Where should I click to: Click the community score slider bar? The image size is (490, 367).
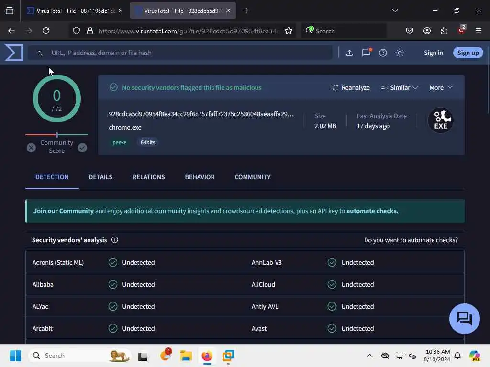pos(56,135)
